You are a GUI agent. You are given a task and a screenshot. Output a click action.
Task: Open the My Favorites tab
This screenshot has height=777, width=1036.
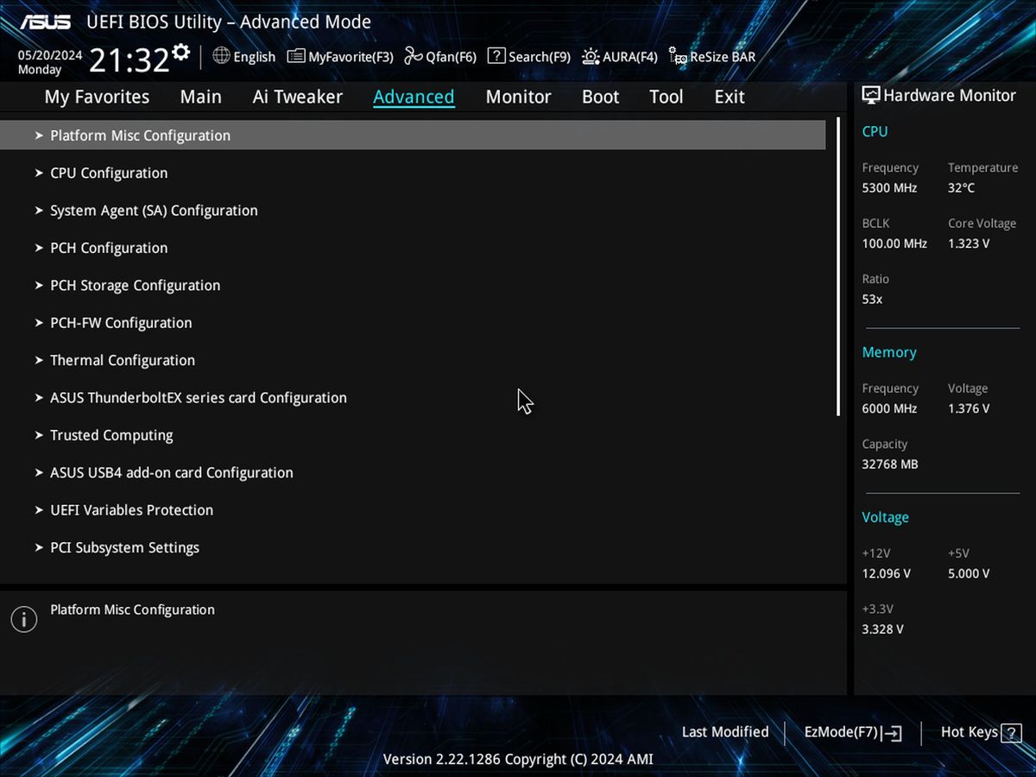pyautogui.click(x=97, y=97)
